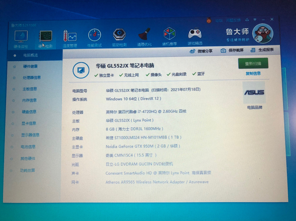Click the Atheros AR9565 network adapter value
The image size is (296, 221).
157,182
